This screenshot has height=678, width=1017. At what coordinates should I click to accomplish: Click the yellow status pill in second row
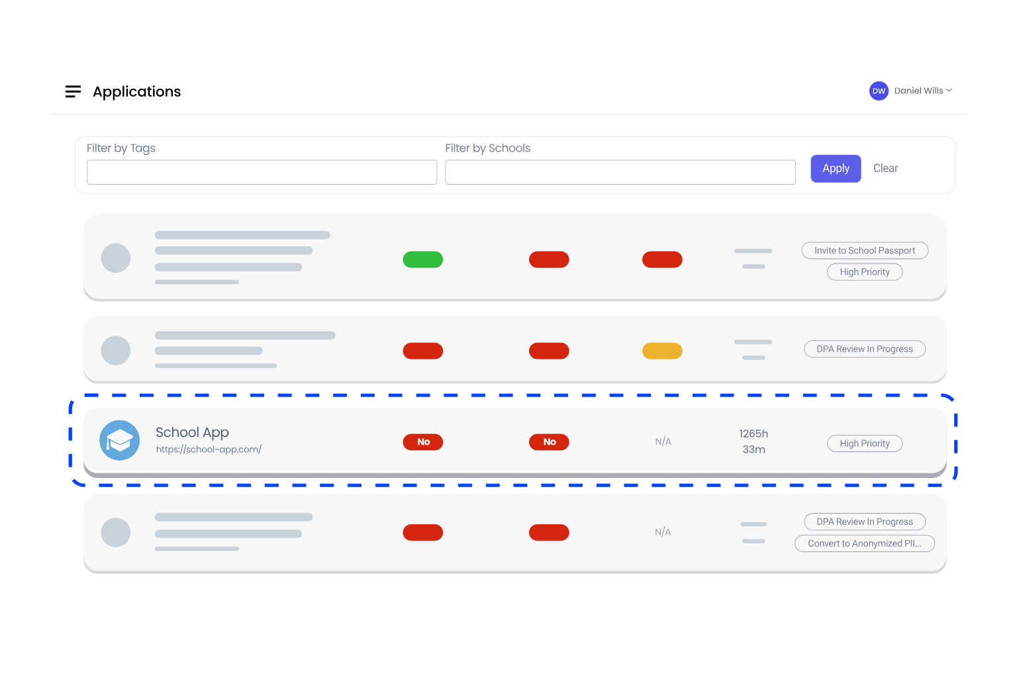(x=662, y=351)
